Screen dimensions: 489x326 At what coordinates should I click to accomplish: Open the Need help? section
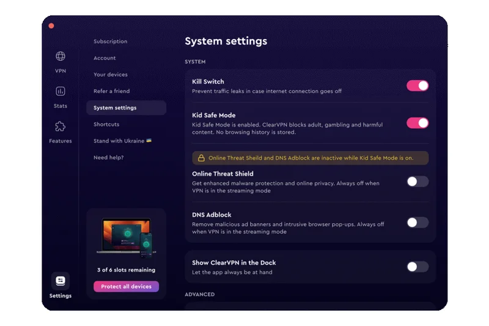tap(109, 158)
